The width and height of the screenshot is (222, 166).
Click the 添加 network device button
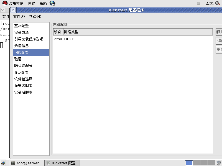click(x=219, y=32)
